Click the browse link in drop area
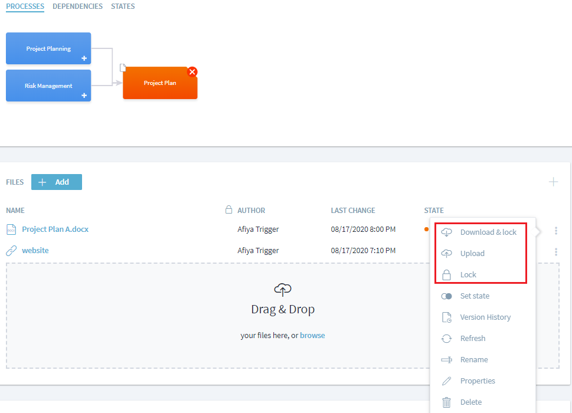 (312, 336)
